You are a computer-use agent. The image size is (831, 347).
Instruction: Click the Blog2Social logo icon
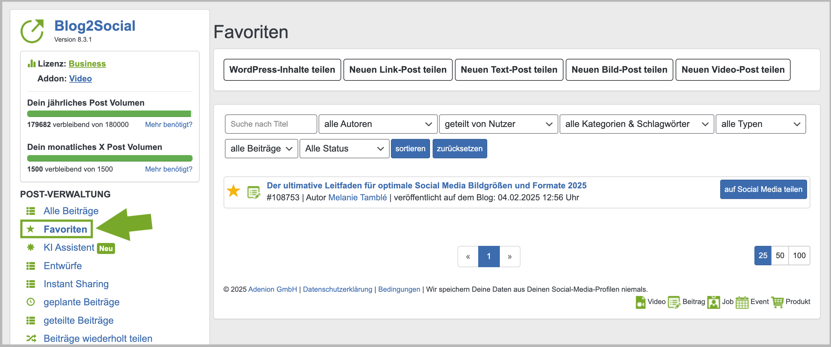pyautogui.click(x=32, y=31)
